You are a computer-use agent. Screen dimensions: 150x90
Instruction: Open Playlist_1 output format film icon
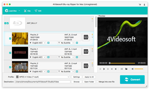86,51
